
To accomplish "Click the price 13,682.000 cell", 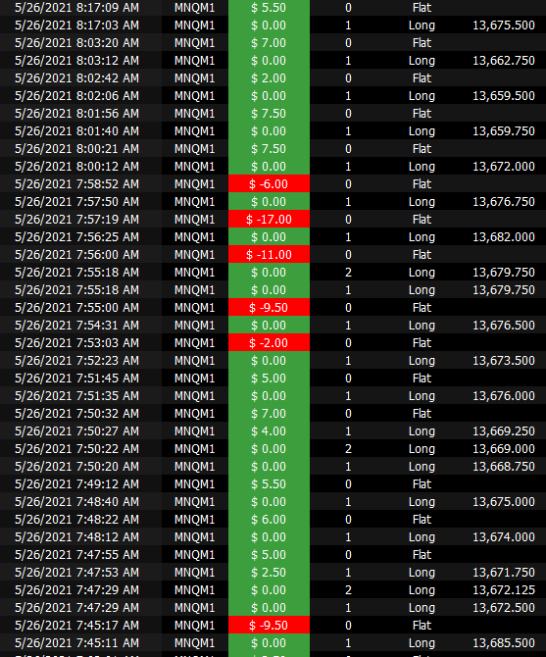I will click(x=504, y=236).
